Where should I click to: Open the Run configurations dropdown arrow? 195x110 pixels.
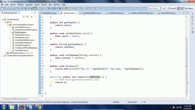point(57,8)
